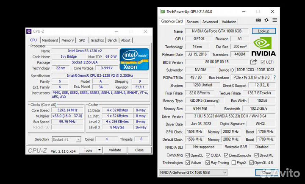Click the Resizable BAR value Disabled

(262, 147)
